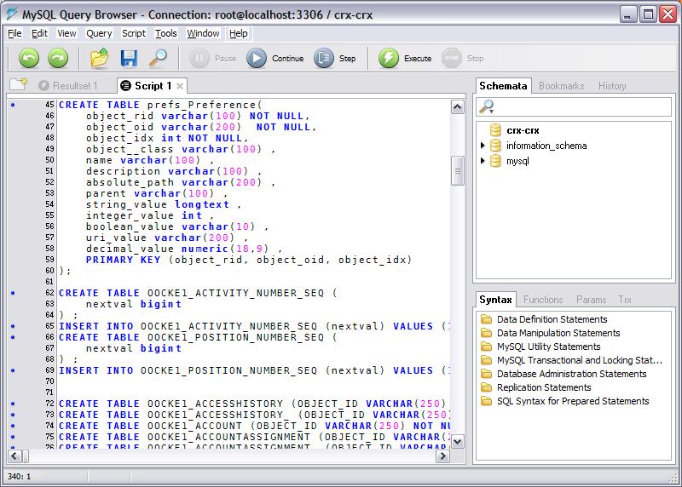Click the Continue play button

[x=275, y=58]
